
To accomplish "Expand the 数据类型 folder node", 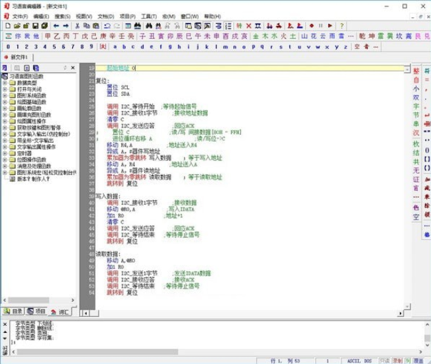I will click(x=5, y=83).
